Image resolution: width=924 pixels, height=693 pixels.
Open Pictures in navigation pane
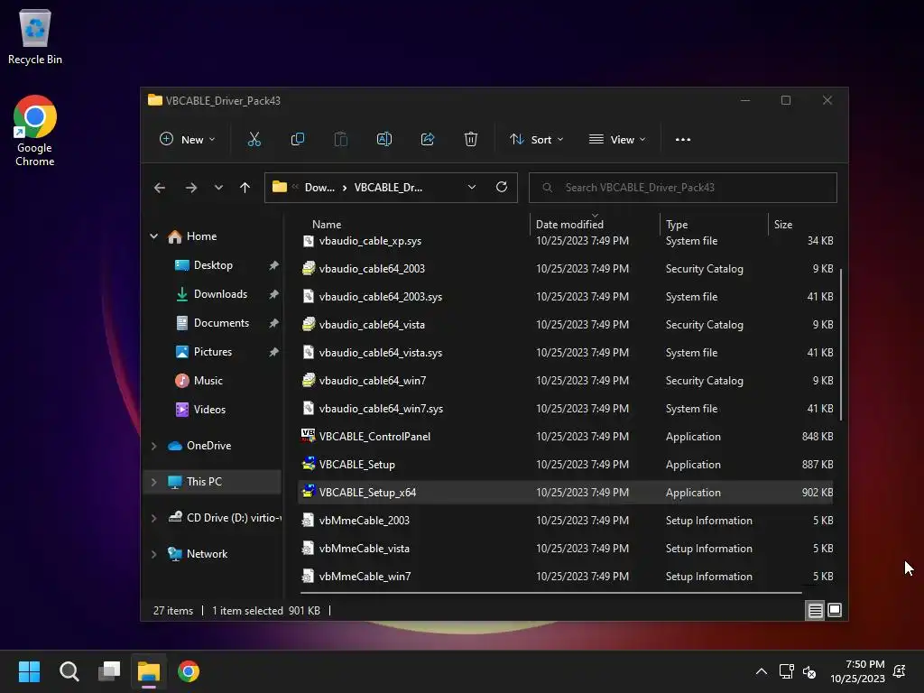pos(213,352)
